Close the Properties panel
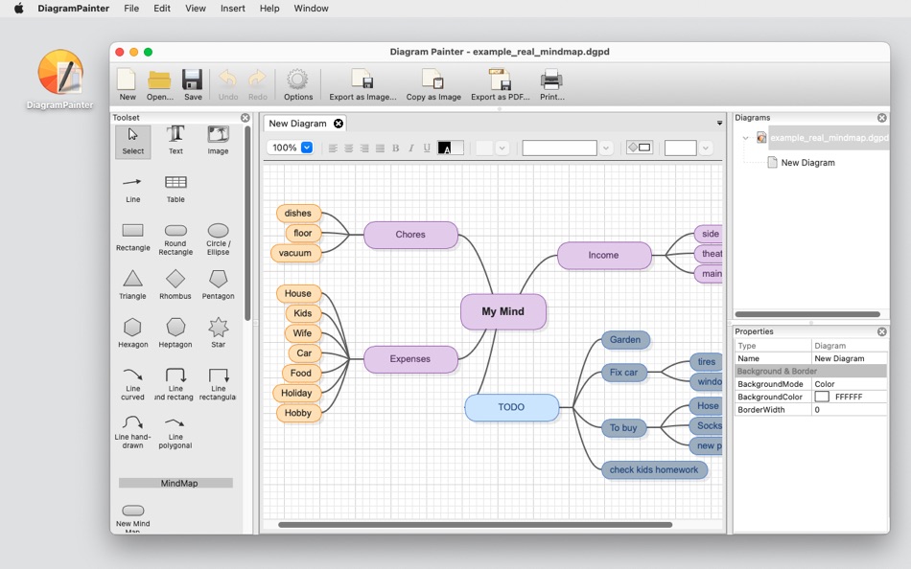 (882, 331)
